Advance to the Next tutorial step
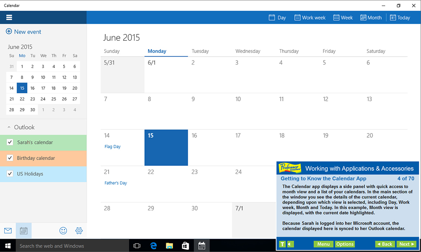The height and width of the screenshot is (252, 421). click(x=406, y=244)
